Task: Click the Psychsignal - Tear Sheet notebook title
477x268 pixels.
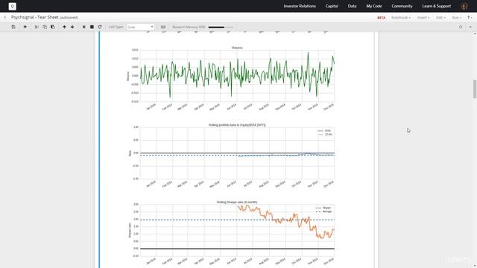Action: click(35, 17)
